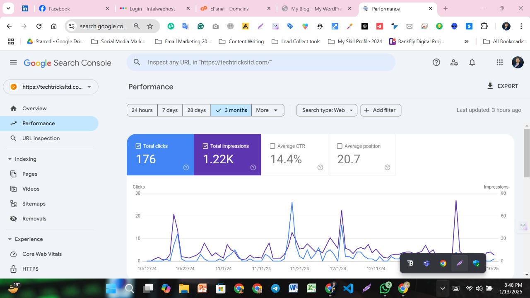This screenshot has height=298, width=530.
Task: Open Core Web Vitals in the sidebar
Action: (x=42, y=254)
